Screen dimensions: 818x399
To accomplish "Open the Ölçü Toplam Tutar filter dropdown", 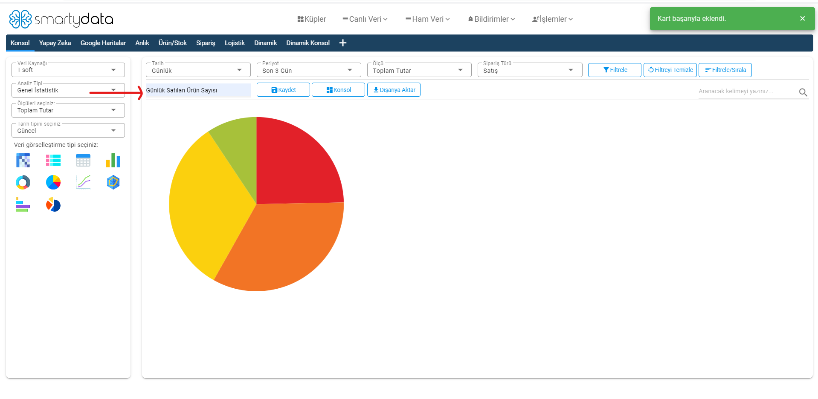I will click(419, 70).
